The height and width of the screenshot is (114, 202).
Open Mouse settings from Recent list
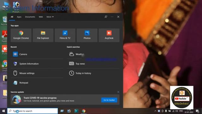click(37, 73)
